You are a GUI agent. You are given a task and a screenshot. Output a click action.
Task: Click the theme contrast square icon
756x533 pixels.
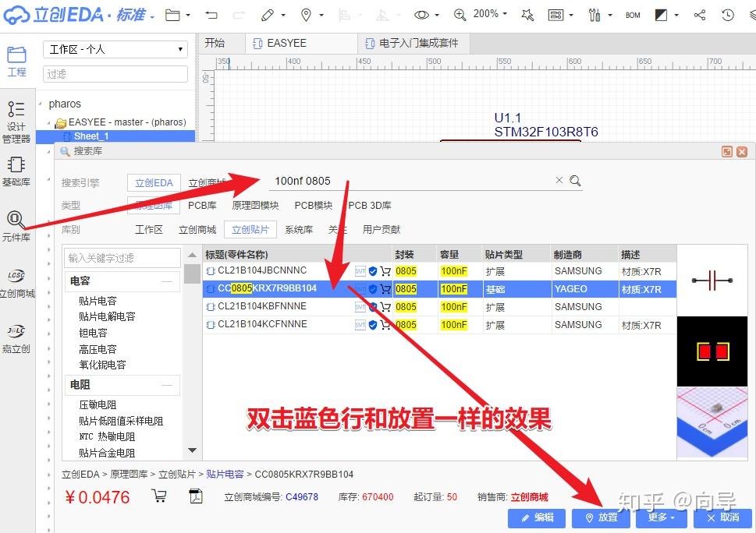click(661, 15)
